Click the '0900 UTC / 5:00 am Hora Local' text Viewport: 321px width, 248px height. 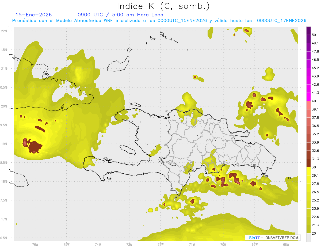point(121,15)
